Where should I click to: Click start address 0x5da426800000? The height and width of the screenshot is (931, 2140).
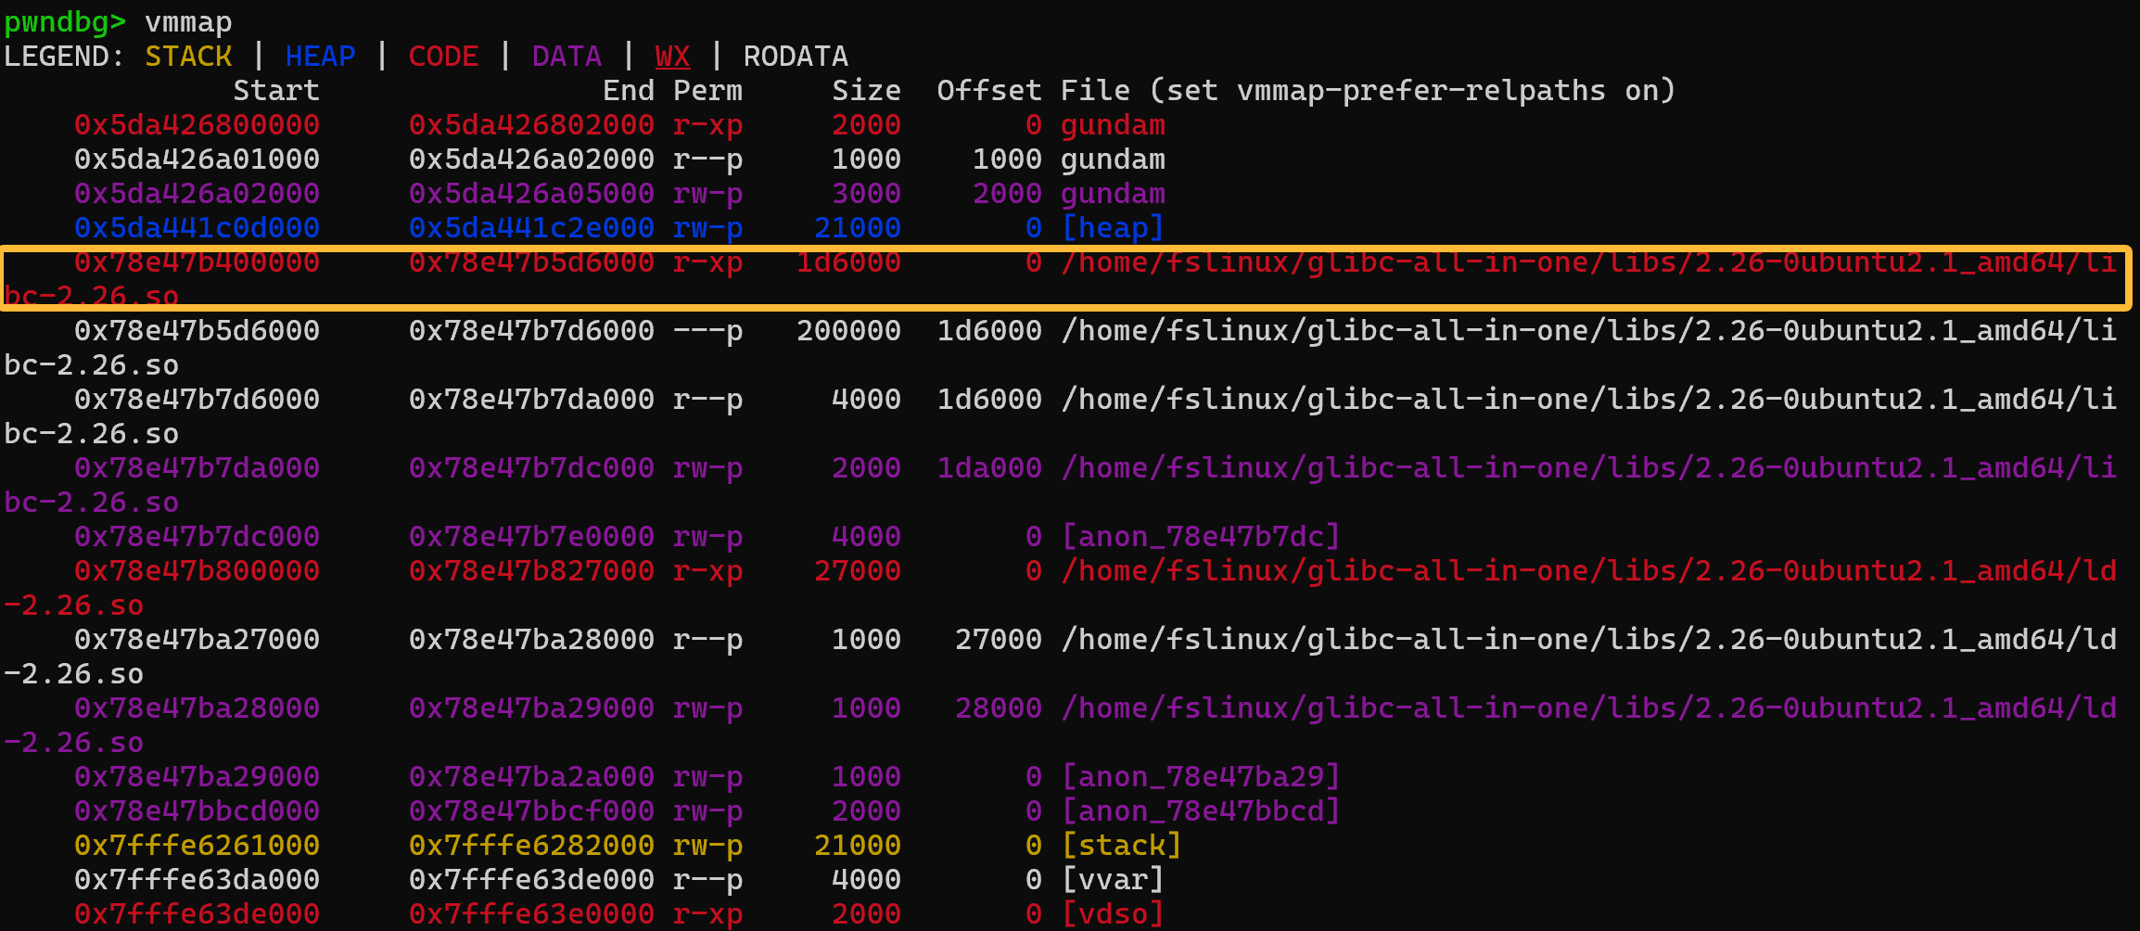[197, 125]
